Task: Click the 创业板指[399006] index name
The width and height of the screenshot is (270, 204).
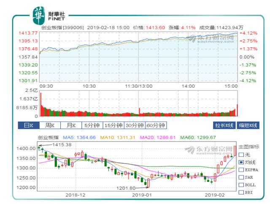Action: [x=62, y=27]
